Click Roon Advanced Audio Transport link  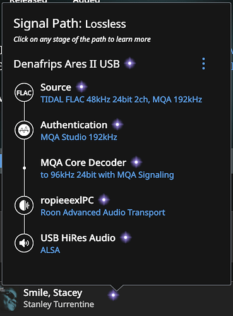103,212
